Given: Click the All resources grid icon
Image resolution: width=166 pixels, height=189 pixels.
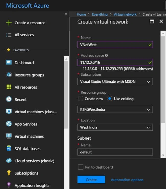Looking at the screenshot, I should point(9,87).
